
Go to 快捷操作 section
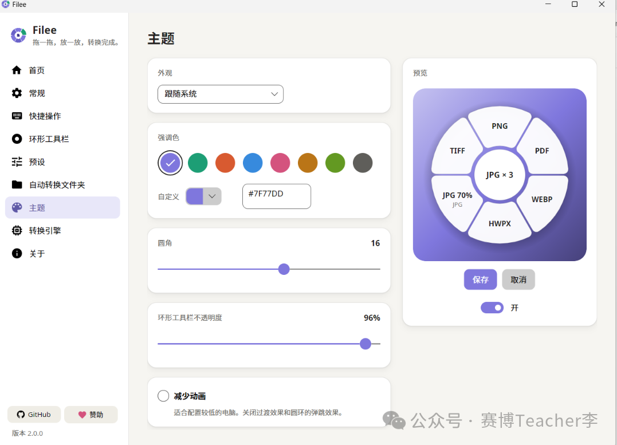62,116
